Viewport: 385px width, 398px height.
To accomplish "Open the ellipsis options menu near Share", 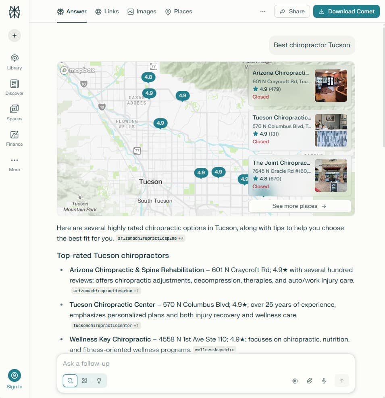I will [x=263, y=11].
